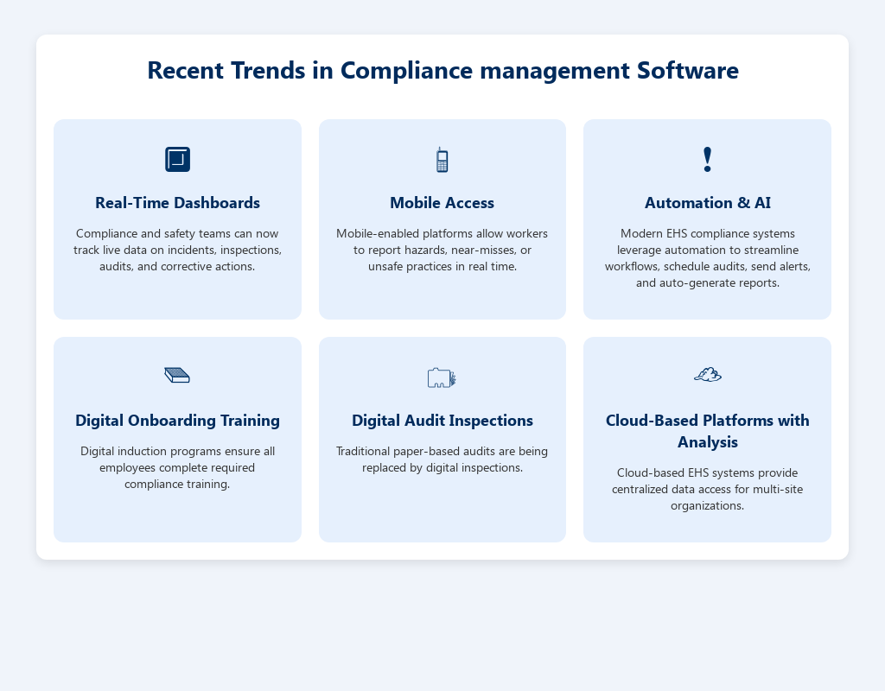Click the Mobile Access heading
This screenshot has height=691, width=885.
click(x=442, y=203)
